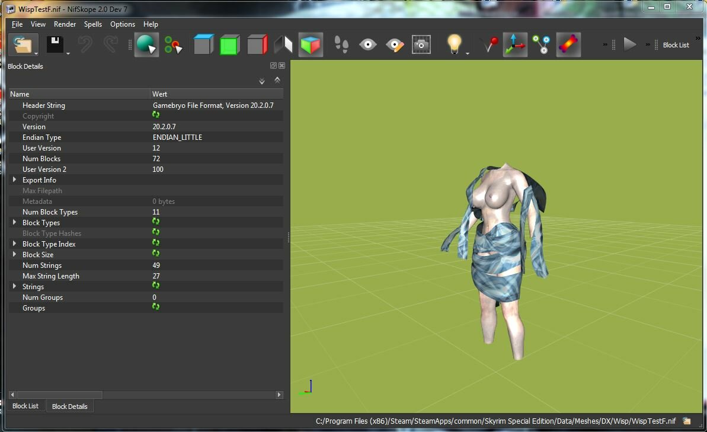Toggle the Select Object sphere tool
Image resolution: width=707 pixels, height=432 pixels.
[146, 44]
